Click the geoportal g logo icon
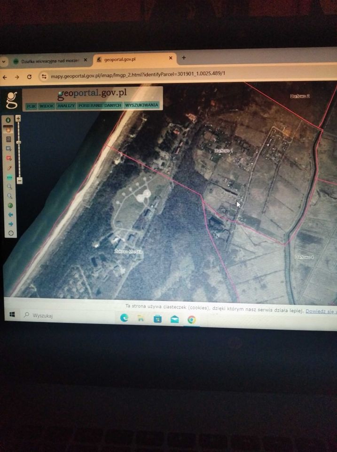 12,100
